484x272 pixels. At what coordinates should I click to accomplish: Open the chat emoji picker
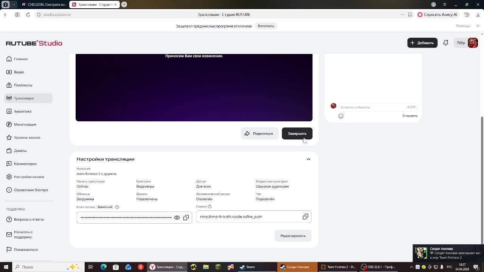[341, 116]
